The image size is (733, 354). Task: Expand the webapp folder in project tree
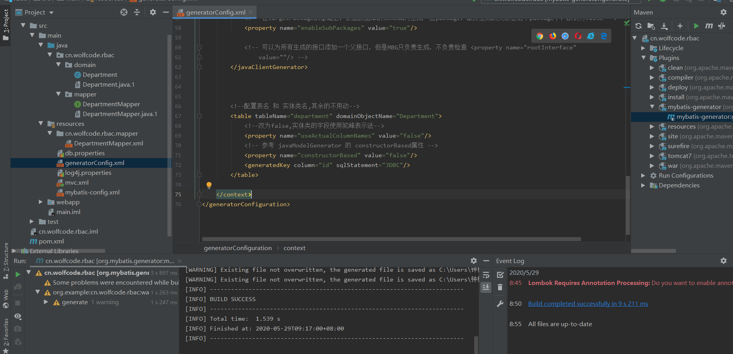point(41,202)
